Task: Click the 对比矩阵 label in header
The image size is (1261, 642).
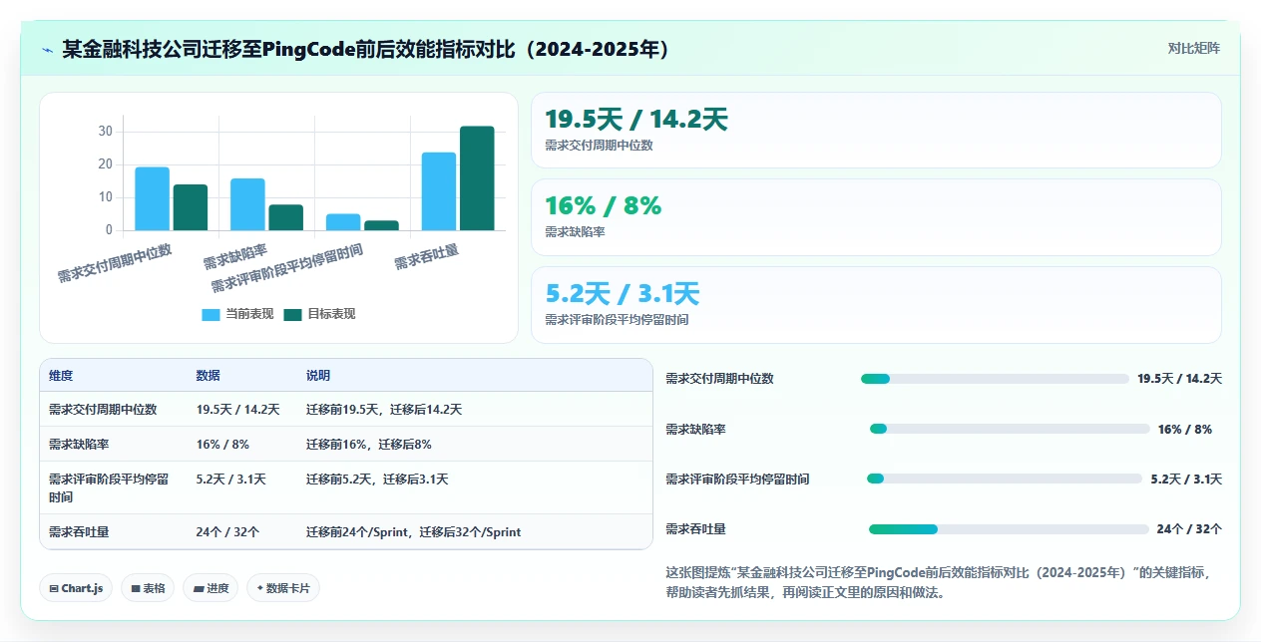Action: tap(1193, 48)
